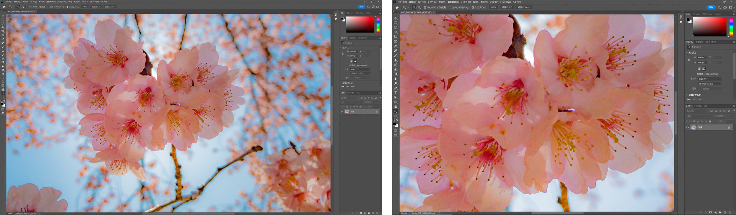Open RGB カラー mode dropdown in right window
Viewport: 736px width, 215px height.
pyautogui.click(x=710, y=79)
